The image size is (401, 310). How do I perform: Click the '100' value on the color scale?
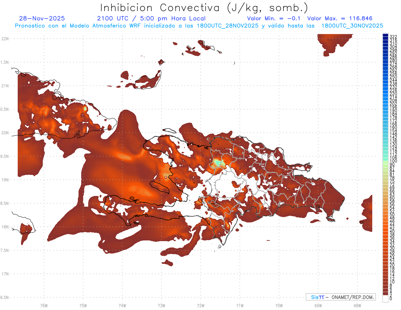(x=393, y=161)
